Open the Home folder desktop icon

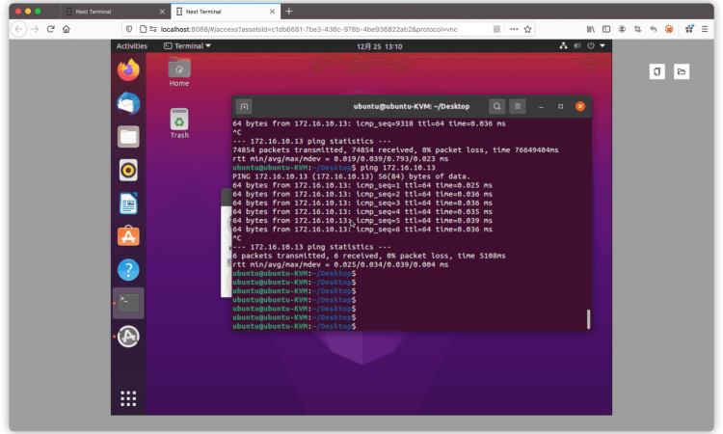(x=179, y=72)
